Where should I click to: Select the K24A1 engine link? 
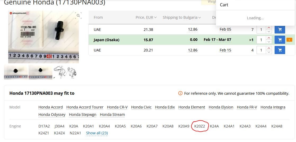click(229, 126)
